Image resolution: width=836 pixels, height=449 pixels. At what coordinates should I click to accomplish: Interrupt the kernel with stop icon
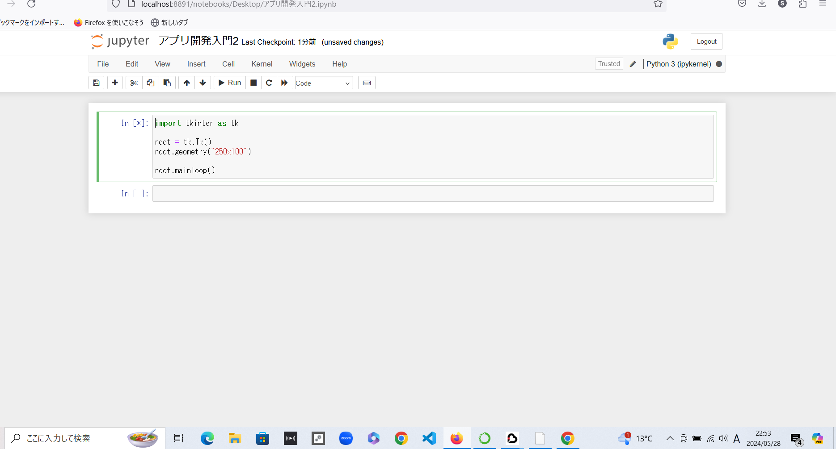point(253,83)
